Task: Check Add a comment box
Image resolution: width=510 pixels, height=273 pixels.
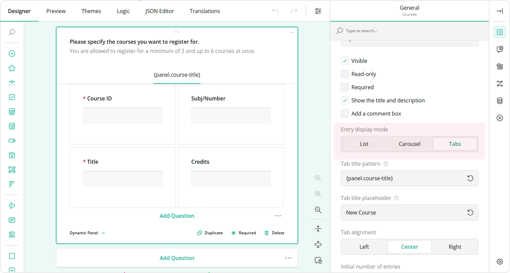Action: 345,113
